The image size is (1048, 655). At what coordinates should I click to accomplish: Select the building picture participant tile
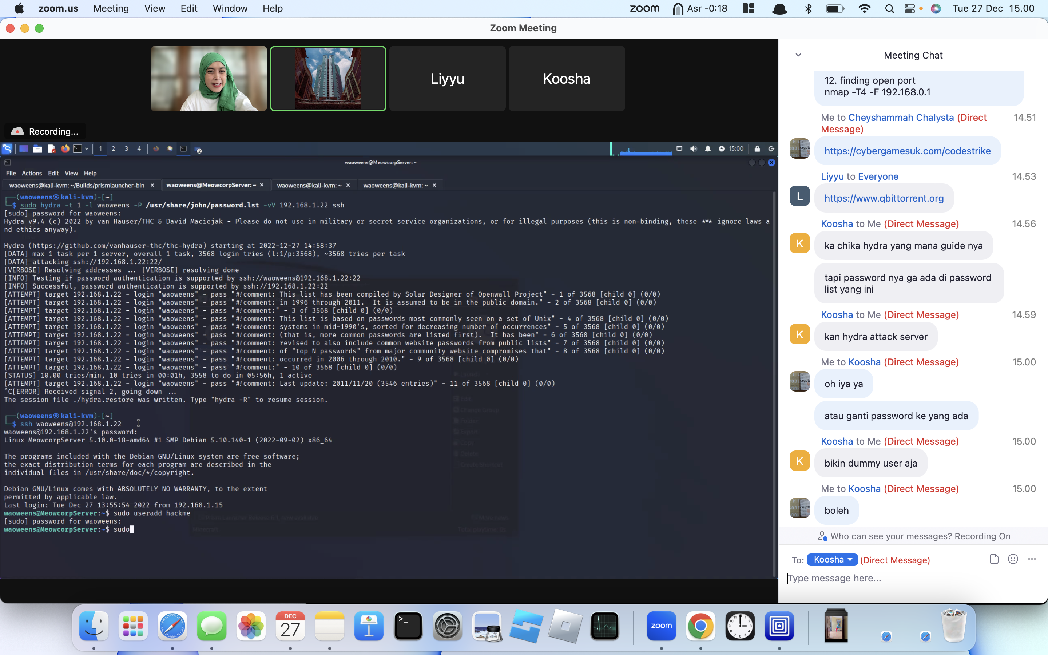pos(328,78)
